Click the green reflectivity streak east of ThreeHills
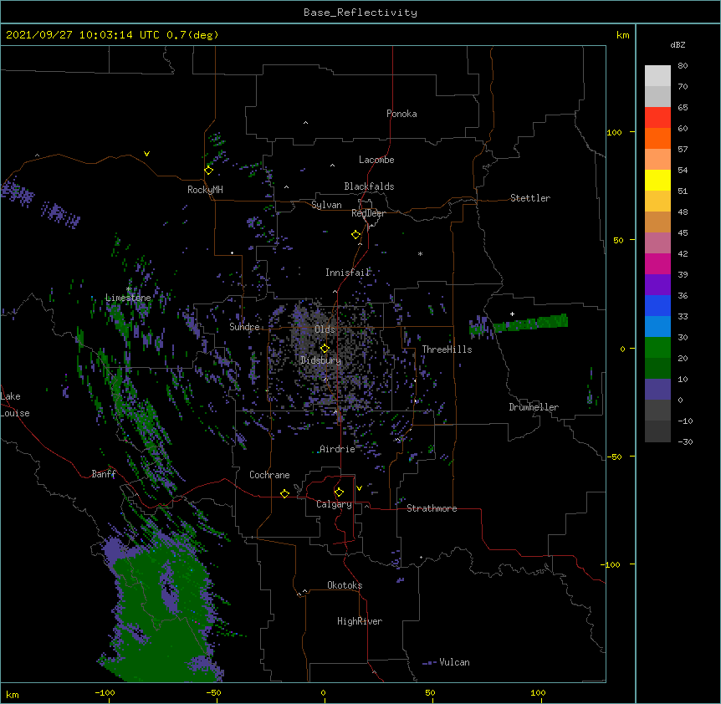The height and width of the screenshot is (704, 721). [x=530, y=323]
